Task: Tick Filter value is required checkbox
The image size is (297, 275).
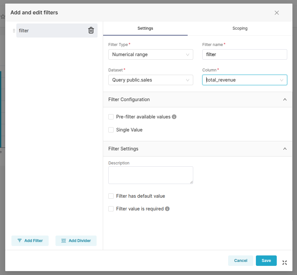Action: click(x=111, y=209)
